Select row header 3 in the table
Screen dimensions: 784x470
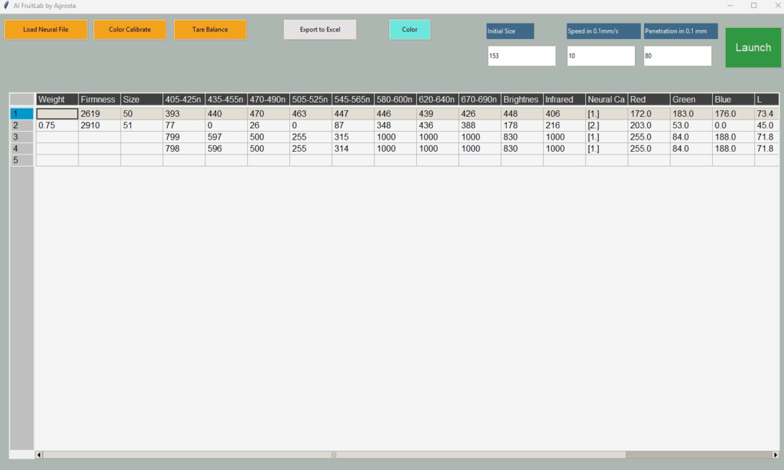(x=21, y=137)
